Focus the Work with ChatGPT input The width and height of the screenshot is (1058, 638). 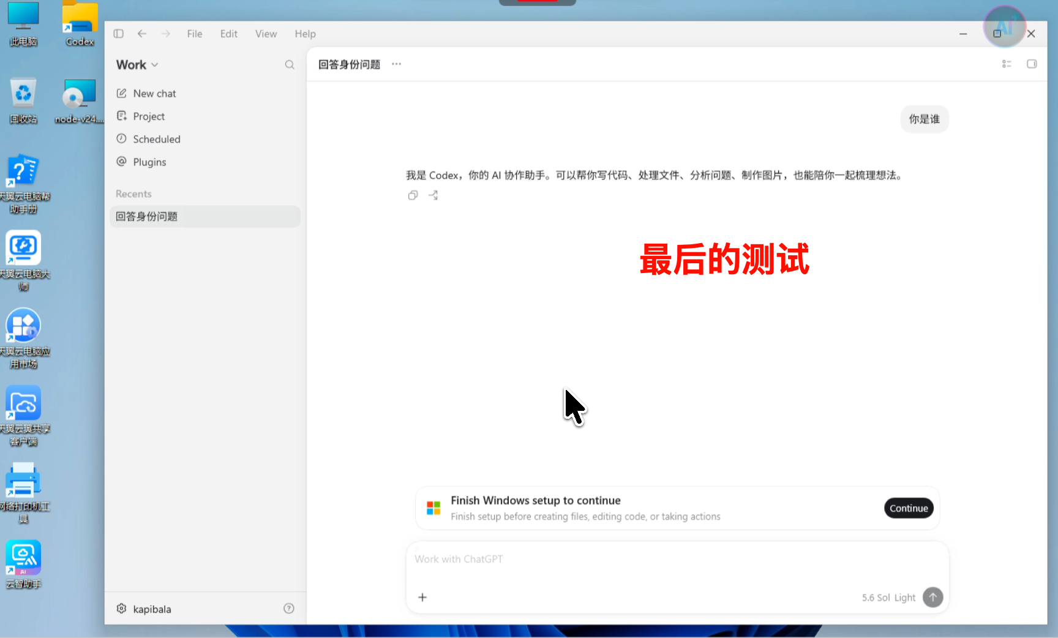[677, 559]
